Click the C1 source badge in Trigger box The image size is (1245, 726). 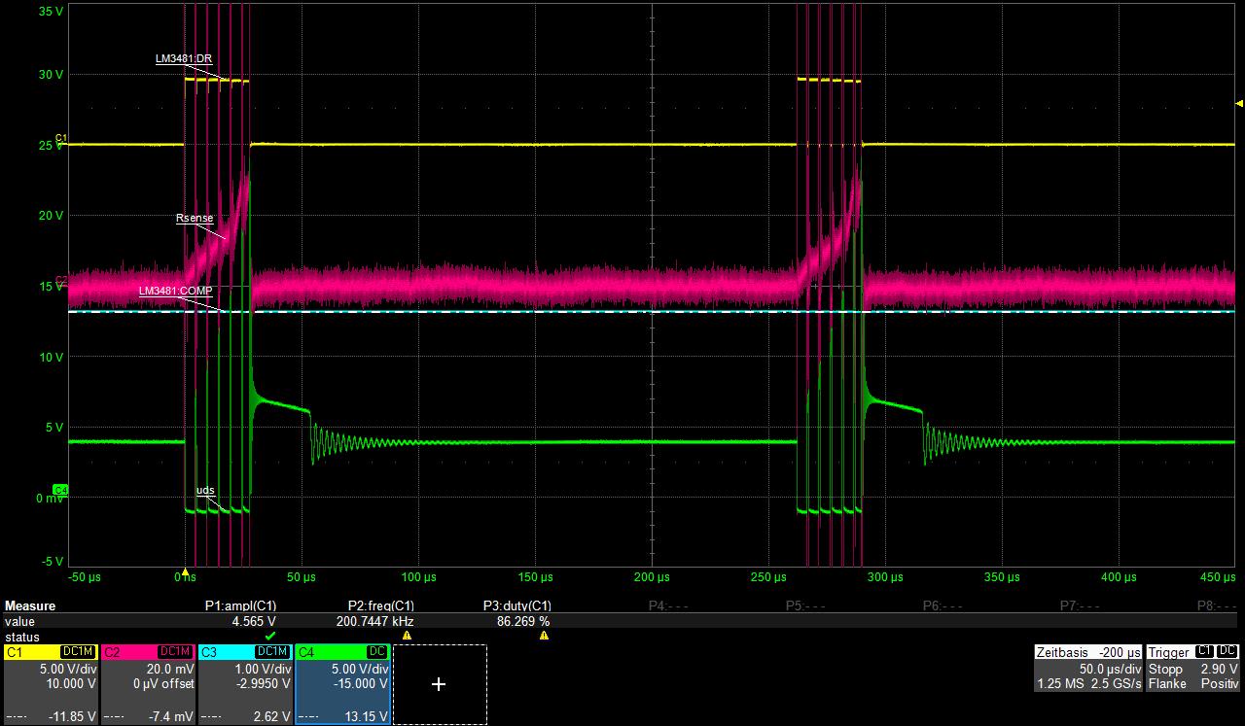pos(1204,651)
